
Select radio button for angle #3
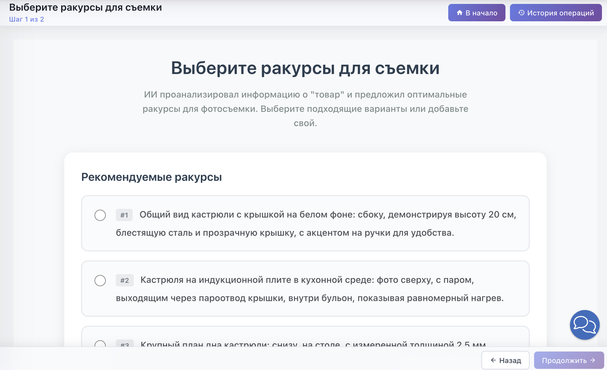click(100, 344)
